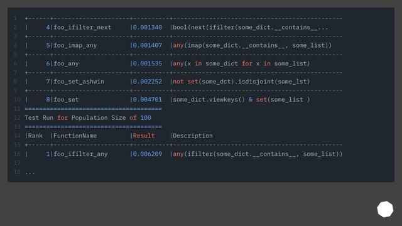The height and width of the screenshot is (226, 402).
Task: Click the value 0.006209
Action: (x=148, y=154)
